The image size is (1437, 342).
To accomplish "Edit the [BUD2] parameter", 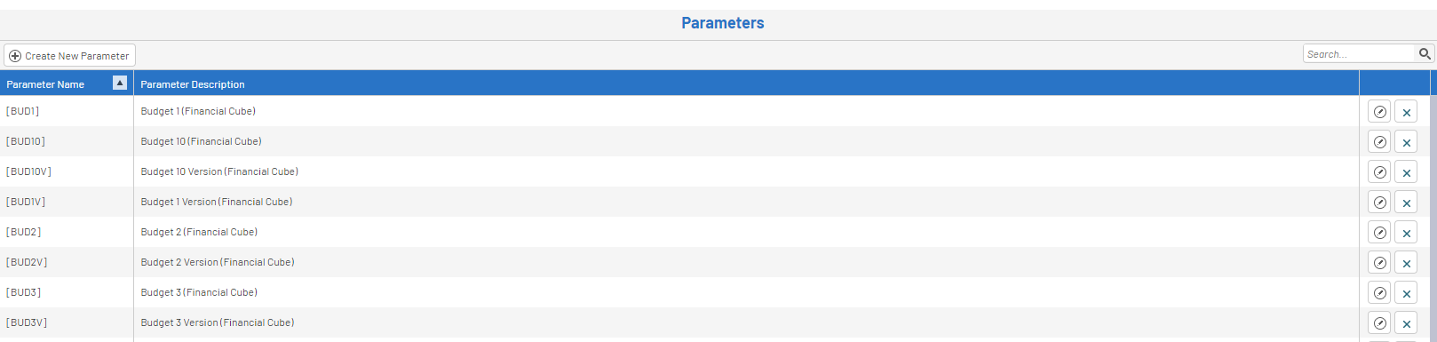I will [1379, 233].
